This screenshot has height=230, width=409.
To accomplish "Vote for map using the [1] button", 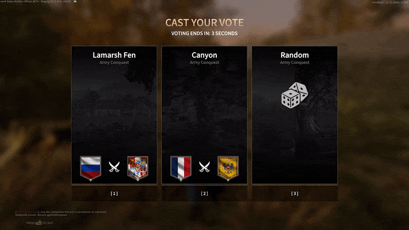I will [114, 193].
